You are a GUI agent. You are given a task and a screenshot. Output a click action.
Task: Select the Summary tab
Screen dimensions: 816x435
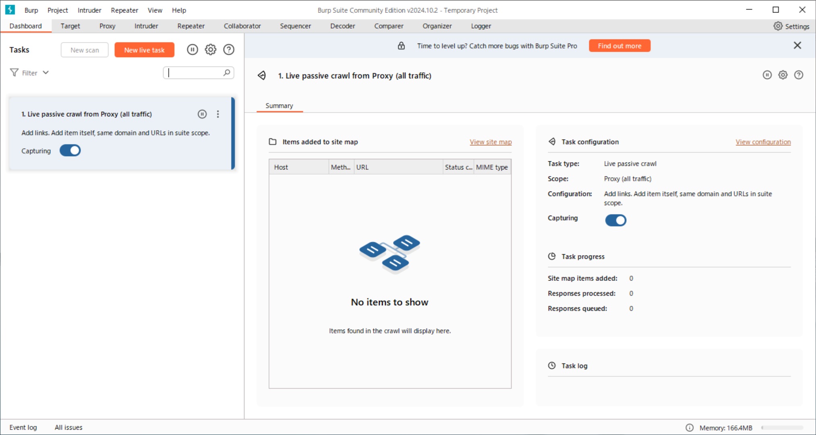[279, 105]
